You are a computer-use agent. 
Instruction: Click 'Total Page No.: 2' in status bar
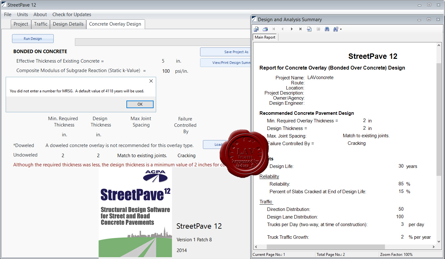(x=331, y=255)
